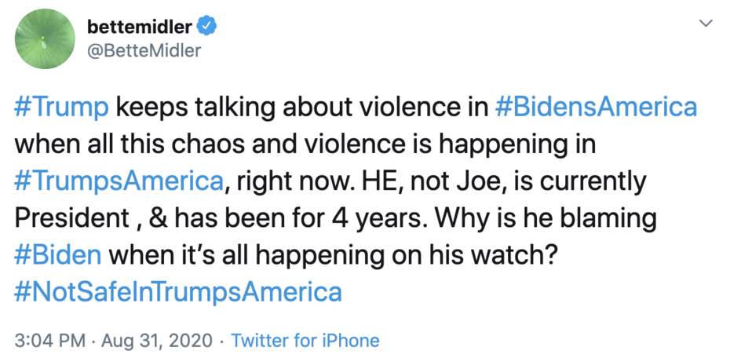Viewport: 730px width, 358px height.
Task: Click the blue verified badge icon
Action: coord(206,27)
